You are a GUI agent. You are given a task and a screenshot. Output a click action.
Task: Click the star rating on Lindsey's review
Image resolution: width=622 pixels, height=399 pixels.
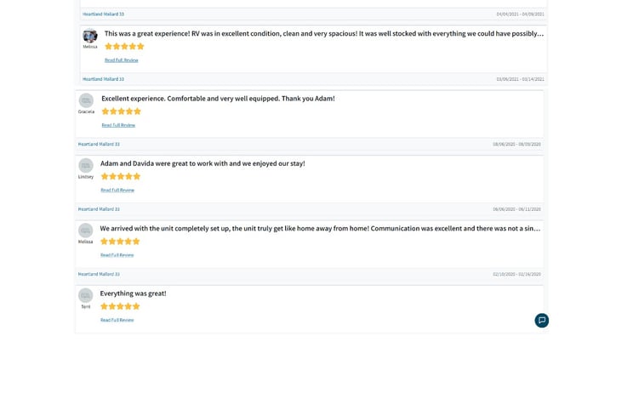tap(120, 176)
